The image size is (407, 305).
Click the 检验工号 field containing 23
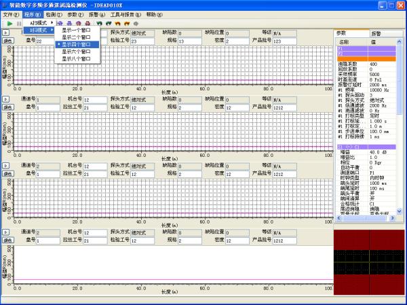click(x=142, y=41)
